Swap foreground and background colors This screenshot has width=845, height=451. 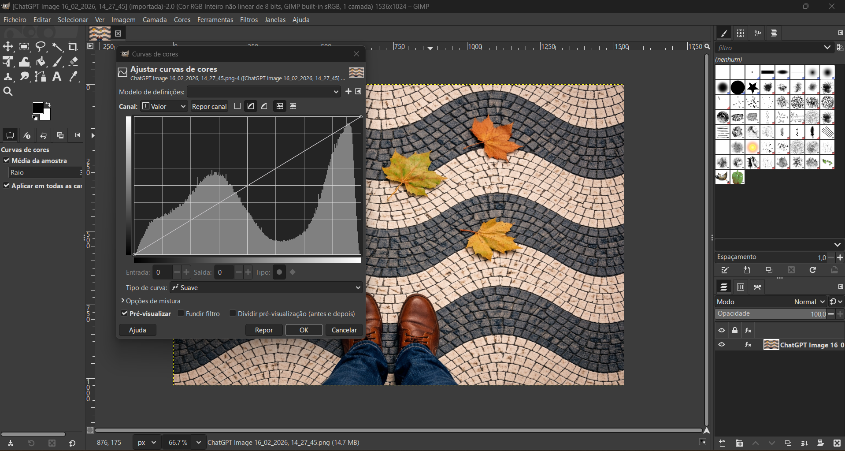48,104
